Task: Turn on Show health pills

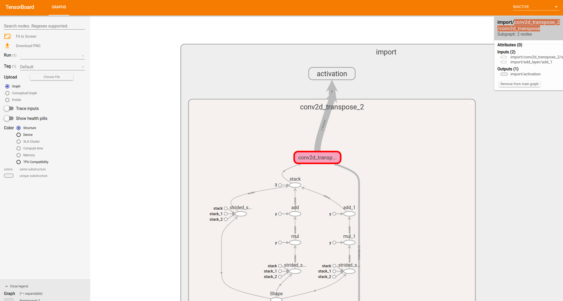Action: [9, 118]
